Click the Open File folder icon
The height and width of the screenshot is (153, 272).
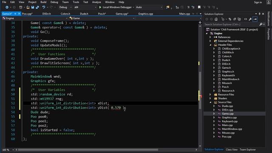click(28, 7)
